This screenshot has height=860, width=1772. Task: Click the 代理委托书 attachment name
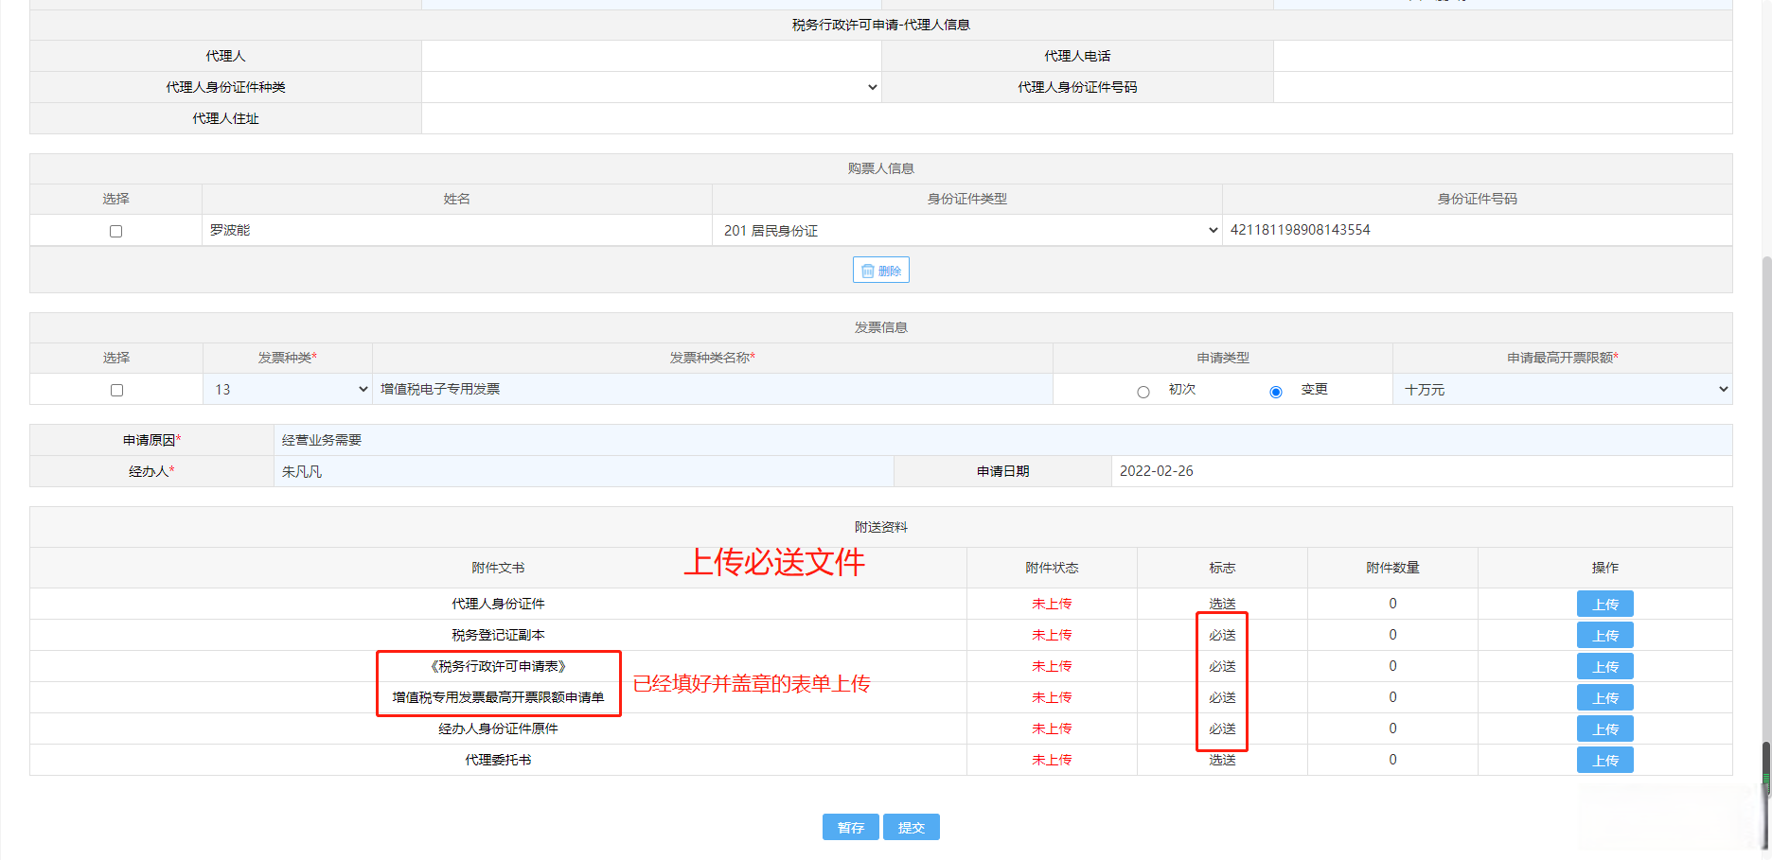pos(498,760)
